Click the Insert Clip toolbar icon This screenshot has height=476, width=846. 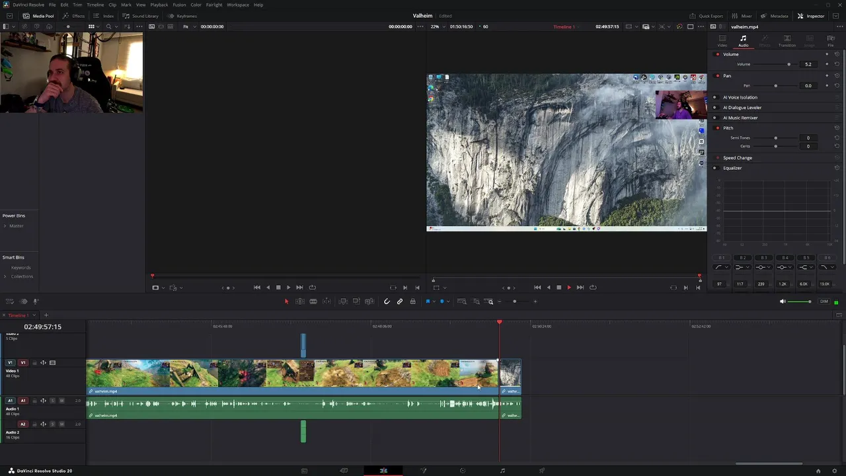coord(343,301)
